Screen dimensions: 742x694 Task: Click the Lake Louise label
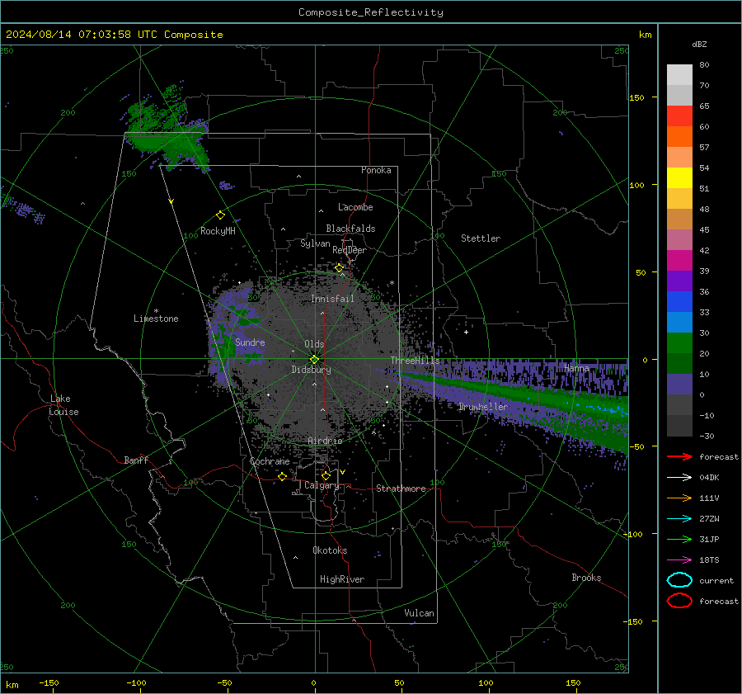(x=63, y=405)
